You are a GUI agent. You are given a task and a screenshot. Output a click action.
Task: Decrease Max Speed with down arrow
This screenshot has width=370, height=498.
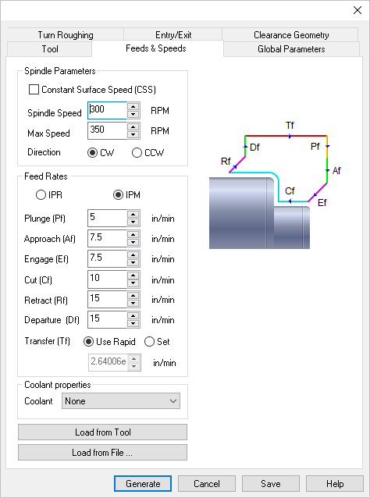click(133, 135)
